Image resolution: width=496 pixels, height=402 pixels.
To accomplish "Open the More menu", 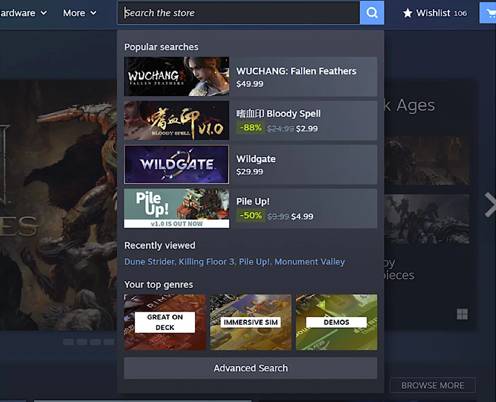I will [79, 13].
